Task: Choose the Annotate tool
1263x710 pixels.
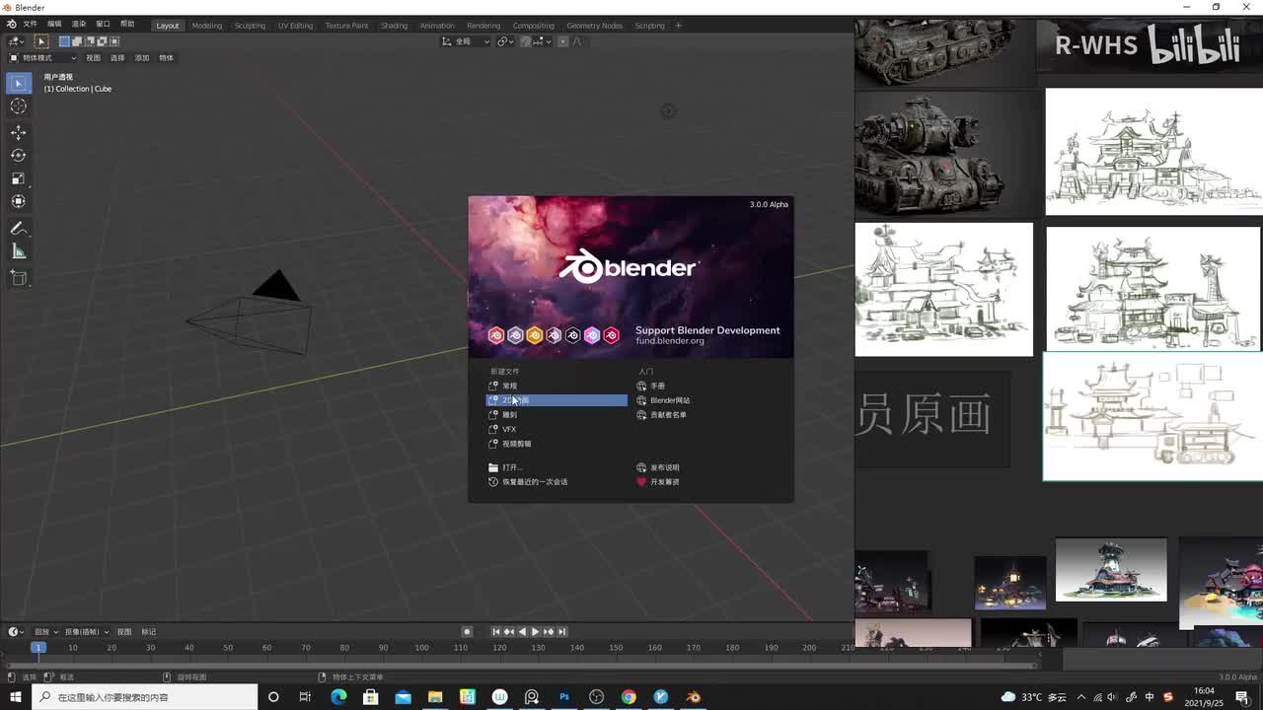Action: pos(18,228)
